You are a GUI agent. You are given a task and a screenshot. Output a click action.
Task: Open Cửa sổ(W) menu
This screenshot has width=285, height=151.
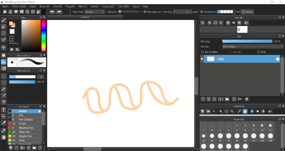(123, 6)
